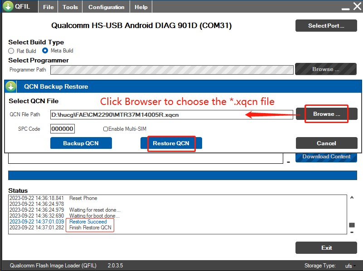Select the Meta Build radio button
The height and width of the screenshot is (271, 363).
pos(45,50)
